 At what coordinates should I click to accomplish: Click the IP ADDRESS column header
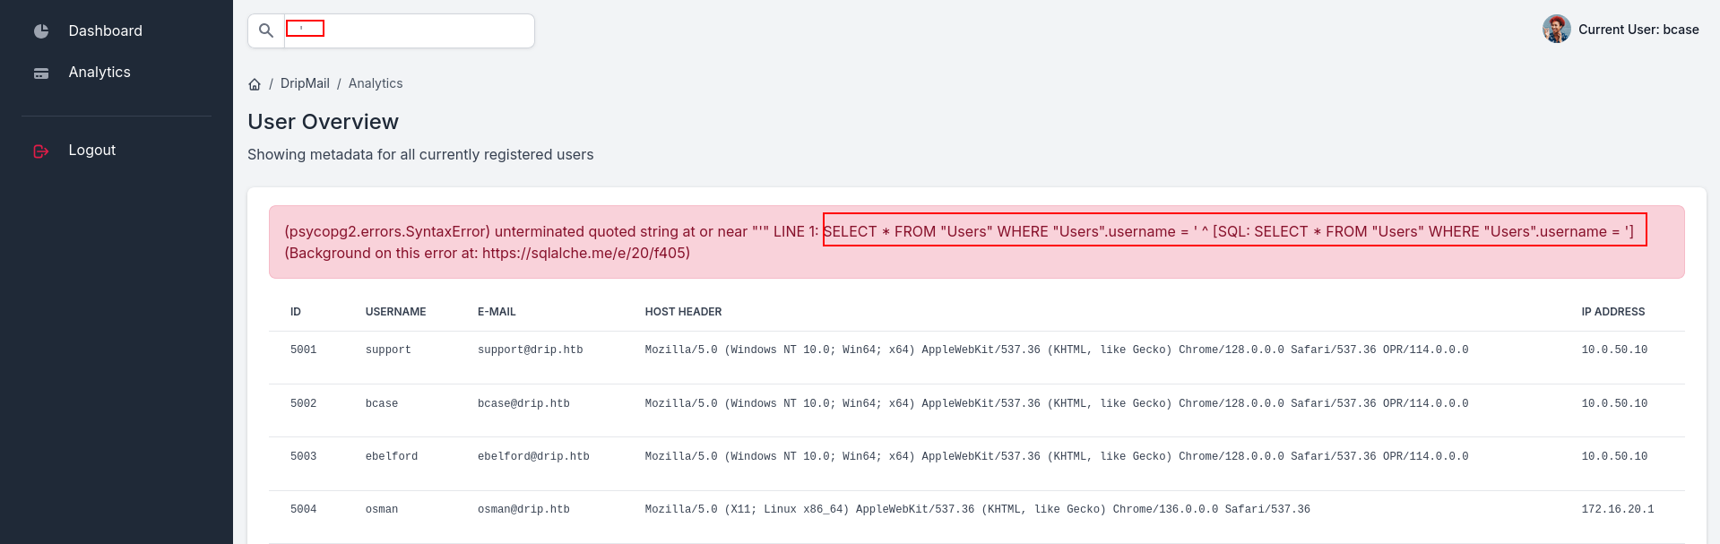click(x=1612, y=312)
